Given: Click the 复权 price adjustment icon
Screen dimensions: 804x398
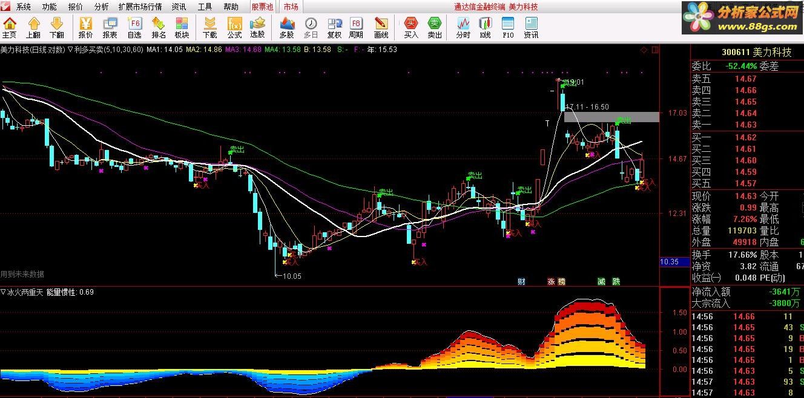Looking at the screenshot, I should click(x=334, y=28).
